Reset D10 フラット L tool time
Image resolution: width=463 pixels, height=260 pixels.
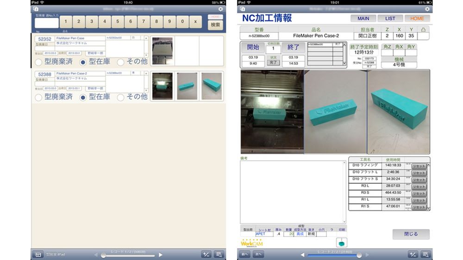[419, 173]
